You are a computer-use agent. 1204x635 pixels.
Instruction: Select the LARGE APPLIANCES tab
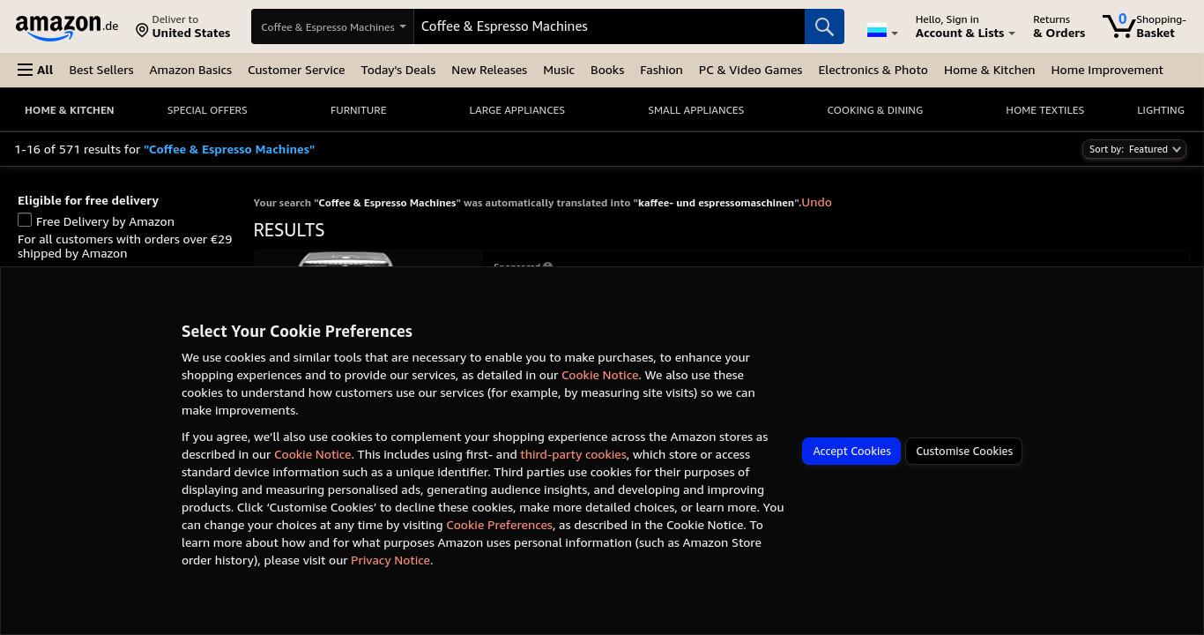coord(517,110)
